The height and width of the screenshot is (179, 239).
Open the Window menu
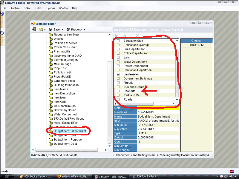64,8
